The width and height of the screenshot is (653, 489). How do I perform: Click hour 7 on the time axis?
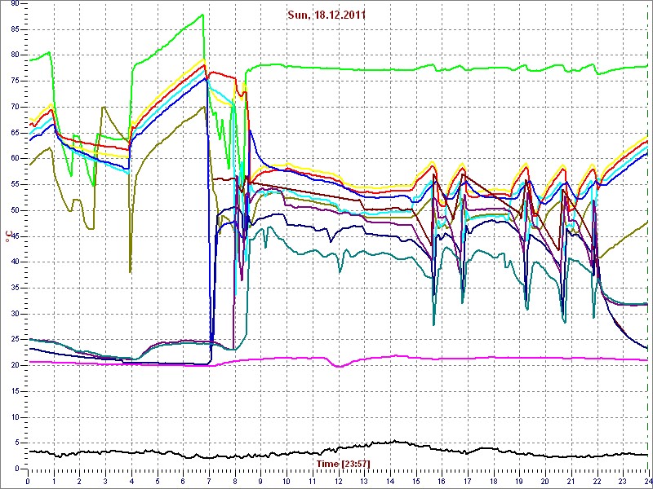click(x=210, y=481)
